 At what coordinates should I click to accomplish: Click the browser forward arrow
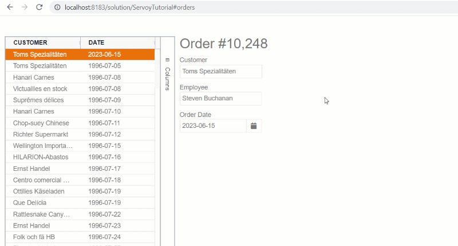coord(24,7)
